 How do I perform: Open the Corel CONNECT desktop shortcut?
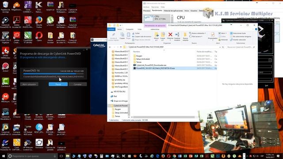28,7
